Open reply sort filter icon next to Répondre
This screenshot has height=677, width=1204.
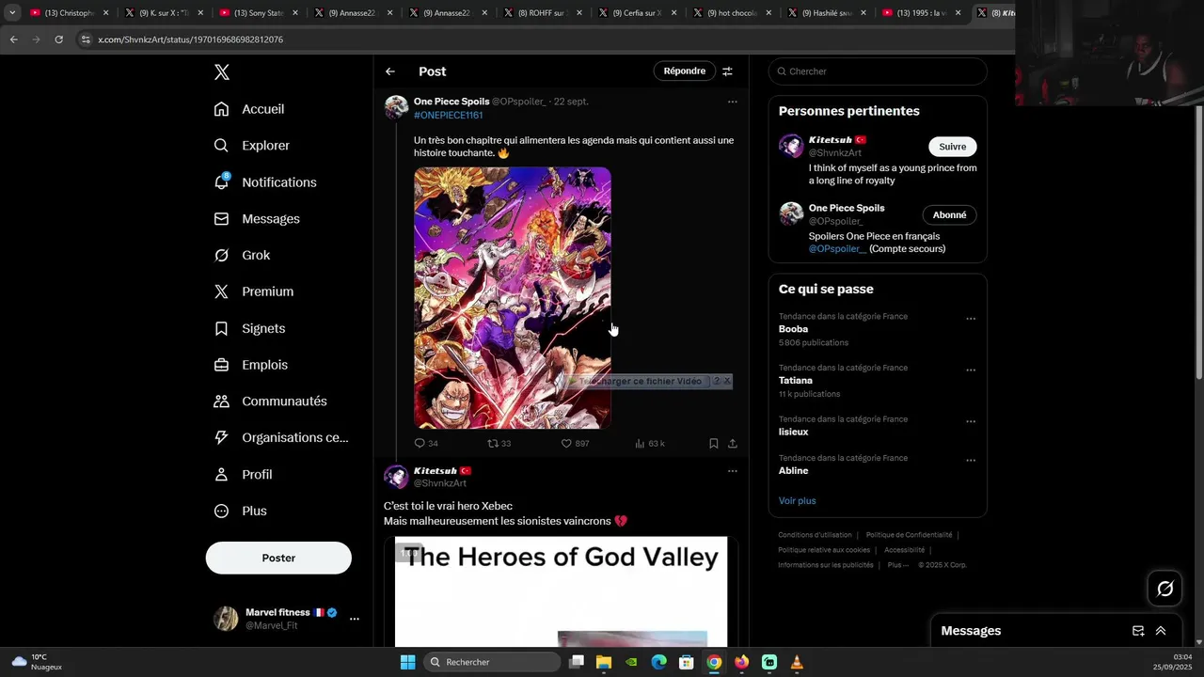point(727,71)
